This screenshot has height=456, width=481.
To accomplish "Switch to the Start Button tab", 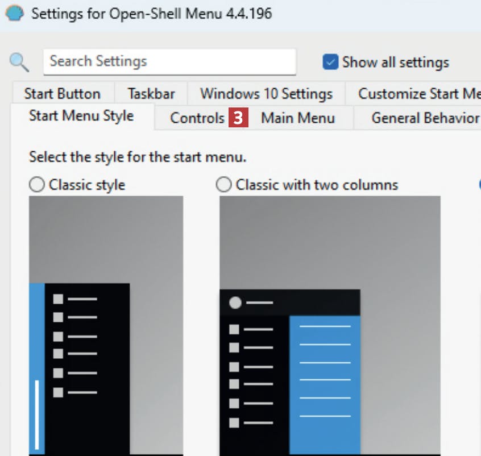I will pos(62,93).
